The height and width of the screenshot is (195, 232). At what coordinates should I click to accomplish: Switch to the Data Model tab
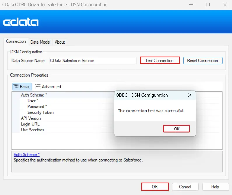point(41,42)
